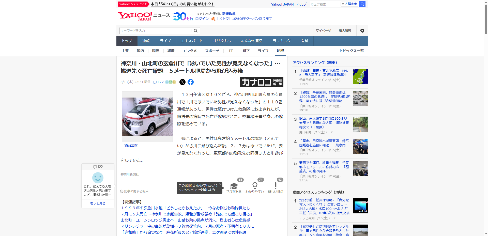Click the 30th anniversary logo
The width and height of the screenshot is (488, 236).
pos(183,17)
